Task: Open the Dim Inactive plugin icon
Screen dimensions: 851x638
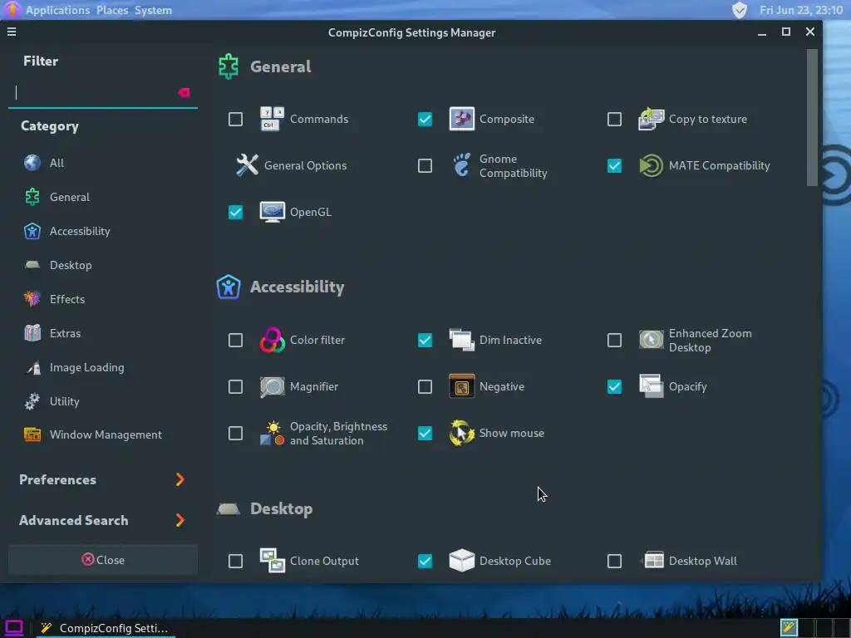Action: (461, 340)
